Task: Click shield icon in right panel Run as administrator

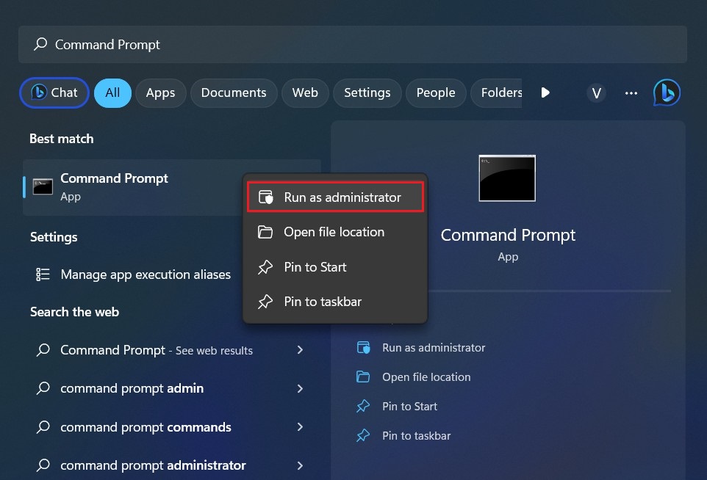Action: point(363,348)
